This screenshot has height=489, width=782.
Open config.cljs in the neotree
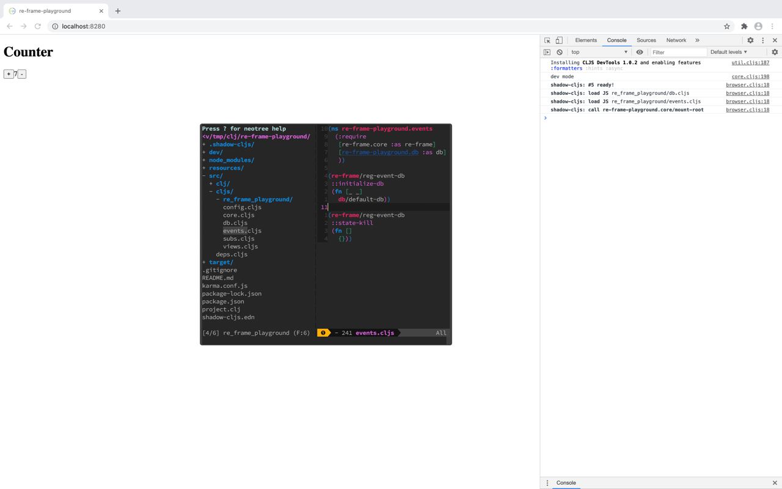tap(242, 207)
